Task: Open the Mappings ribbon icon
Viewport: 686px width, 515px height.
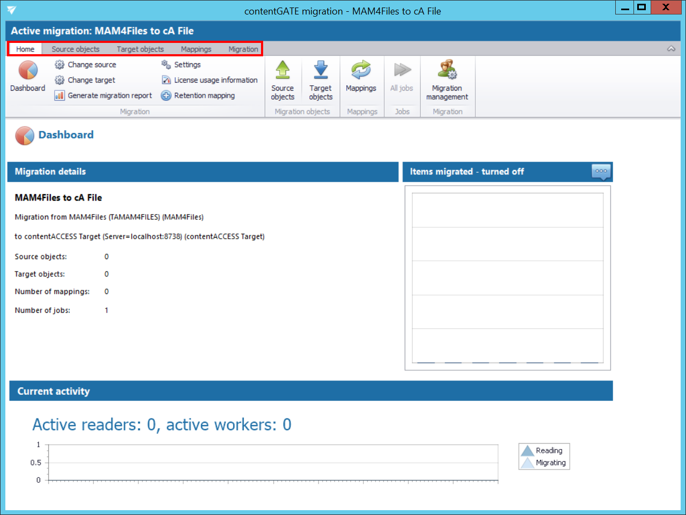Action: (x=361, y=70)
